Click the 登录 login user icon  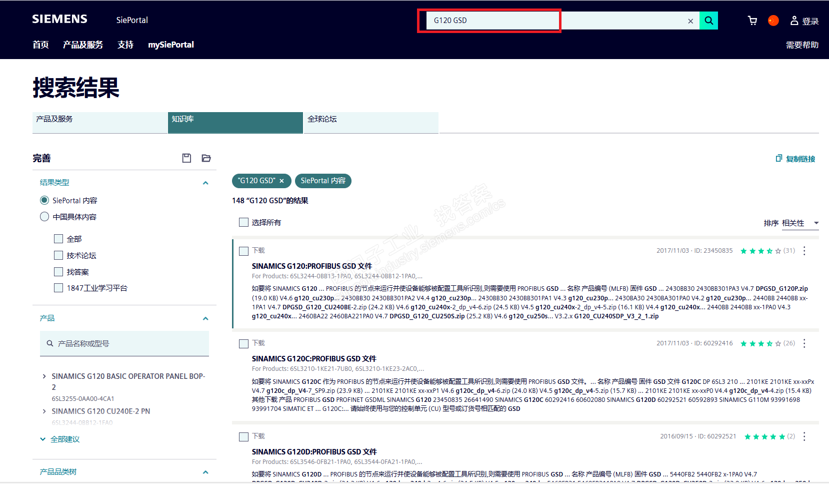pyautogui.click(x=794, y=21)
